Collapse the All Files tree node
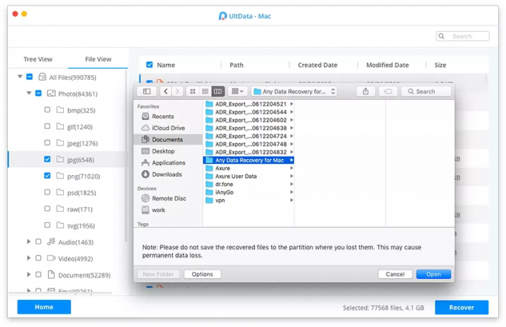The height and width of the screenshot is (327, 506). pos(20,77)
